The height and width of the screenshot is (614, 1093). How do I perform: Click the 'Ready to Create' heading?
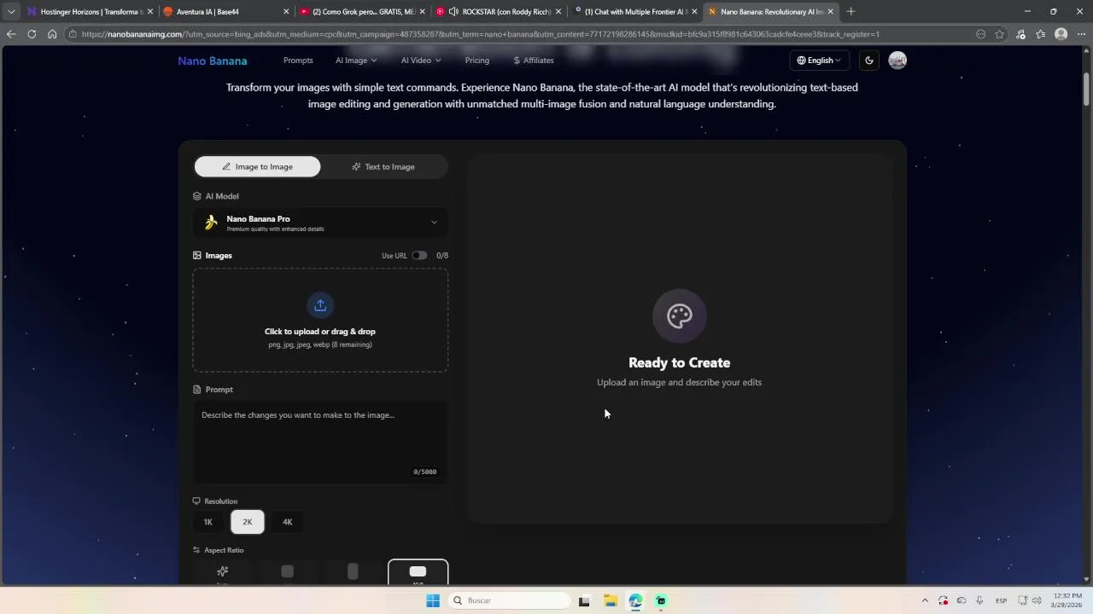[680, 363]
